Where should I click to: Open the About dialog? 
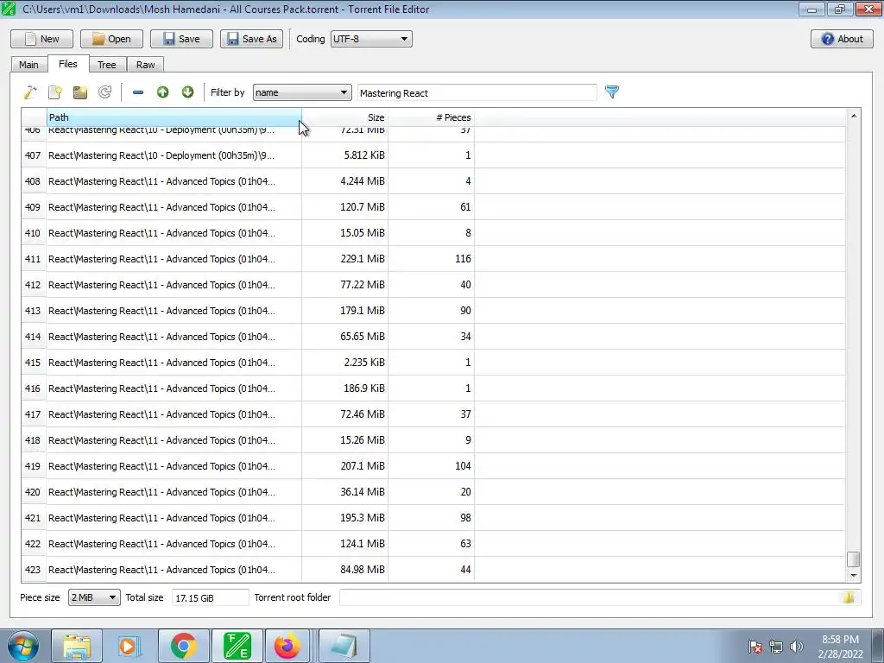(842, 39)
